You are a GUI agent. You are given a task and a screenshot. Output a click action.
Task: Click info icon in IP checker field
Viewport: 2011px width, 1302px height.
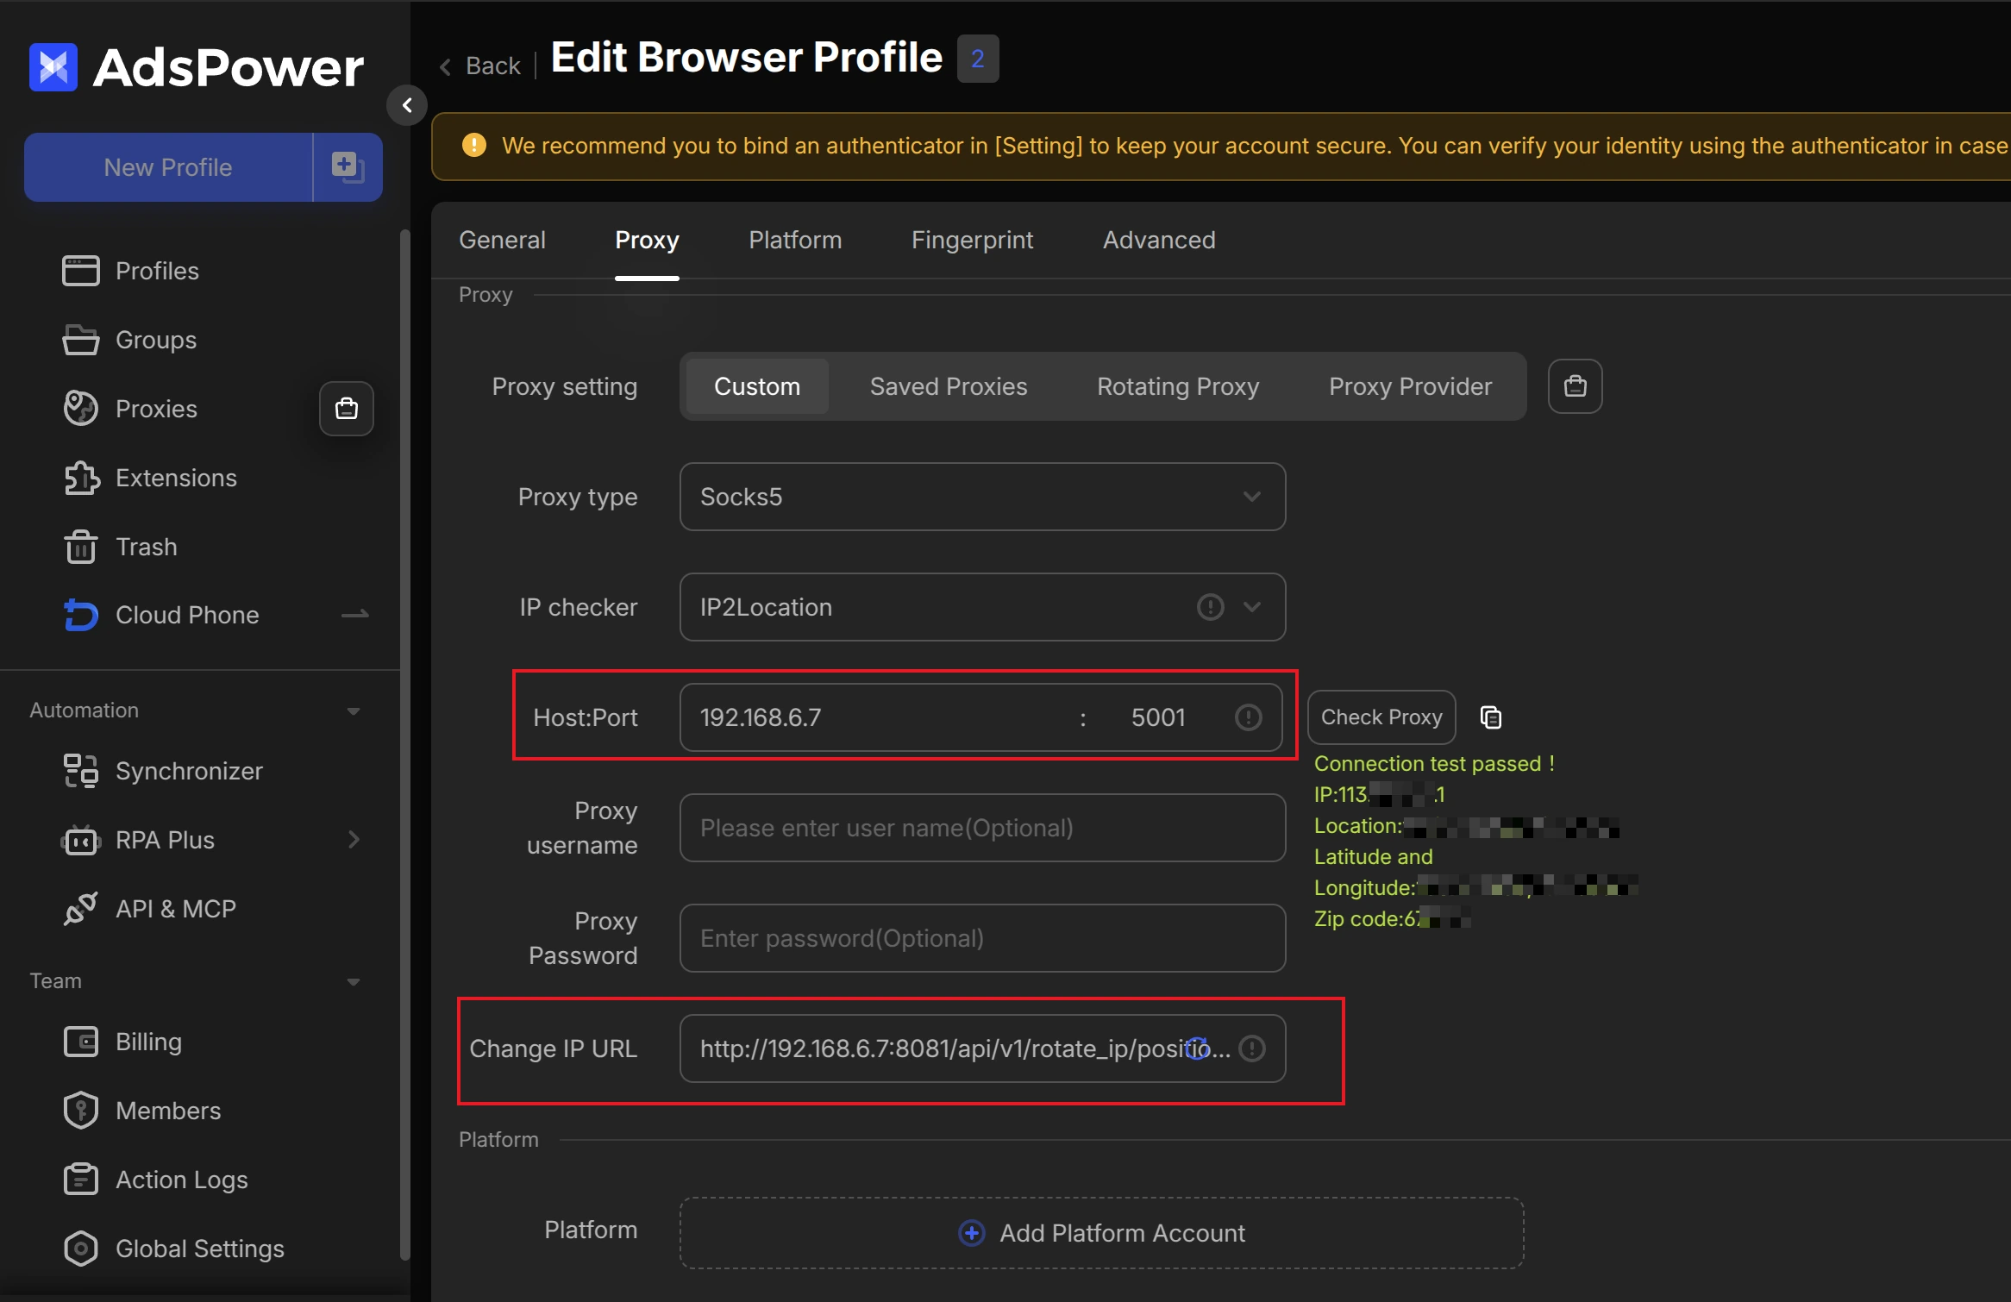tap(1210, 607)
